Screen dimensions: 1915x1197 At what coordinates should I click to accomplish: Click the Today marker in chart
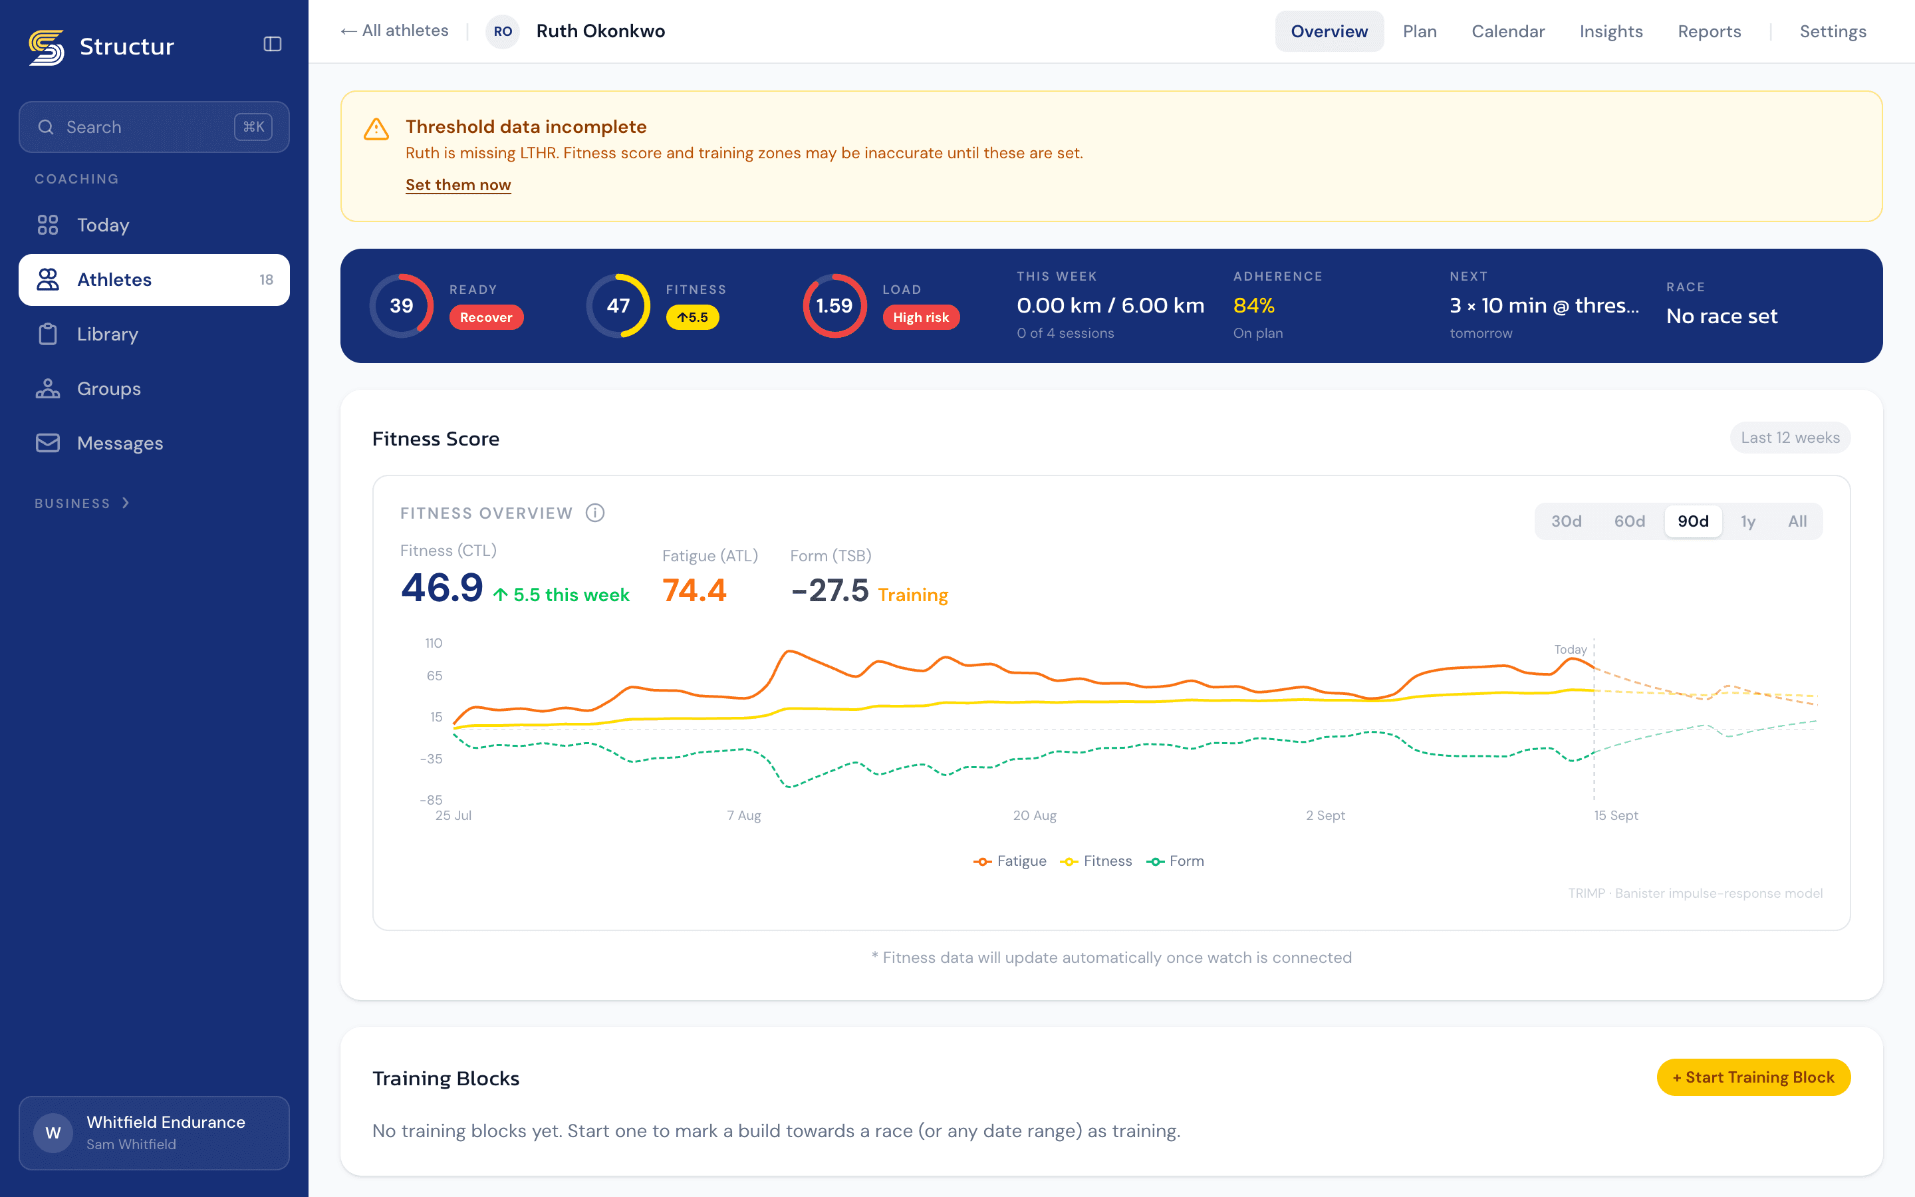pos(1571,649)
